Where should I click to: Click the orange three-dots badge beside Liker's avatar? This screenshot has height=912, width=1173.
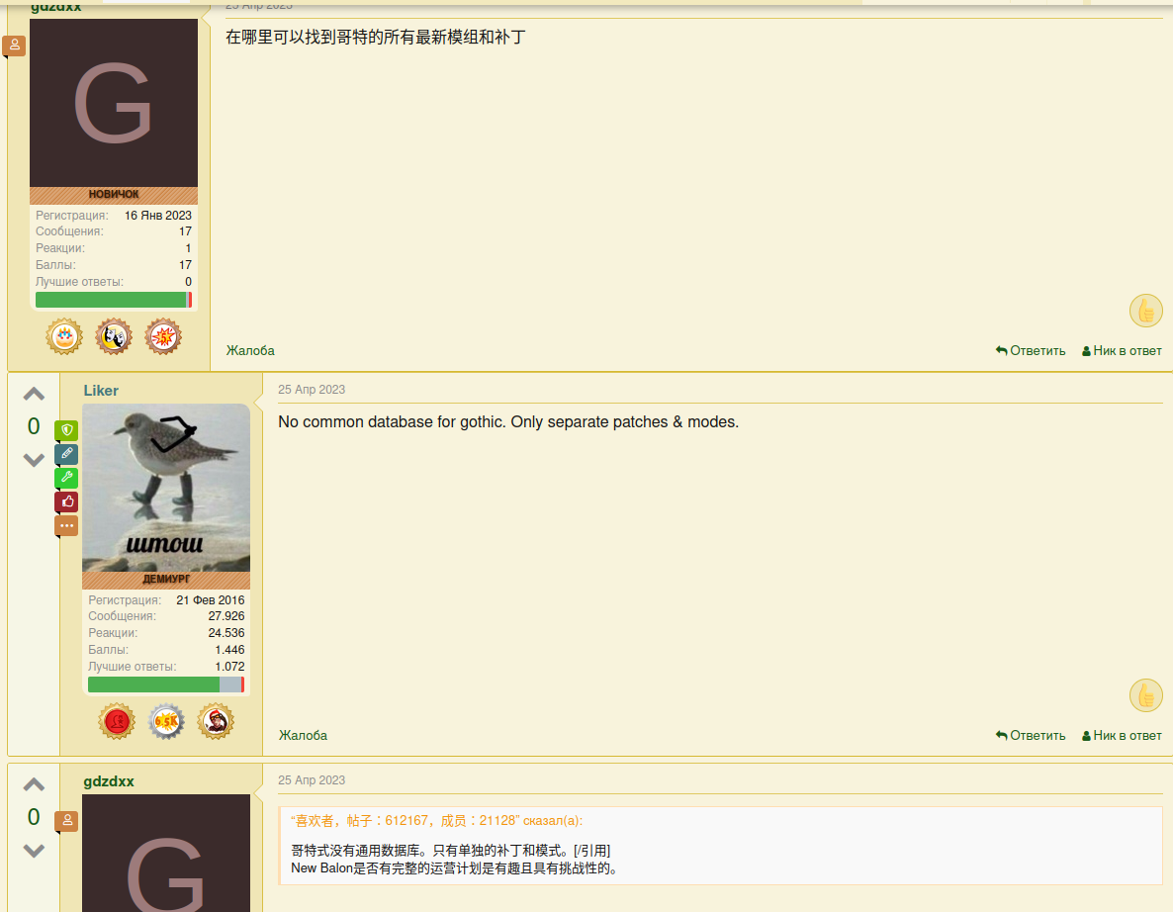[66, 525]
